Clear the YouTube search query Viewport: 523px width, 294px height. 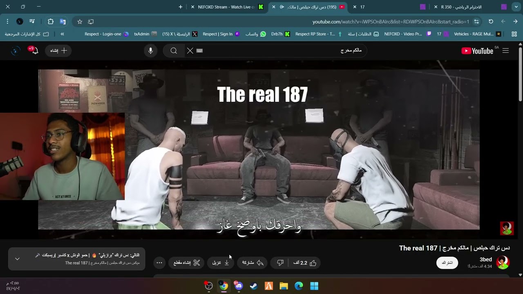pyautogui.click(x=190, y=51)
